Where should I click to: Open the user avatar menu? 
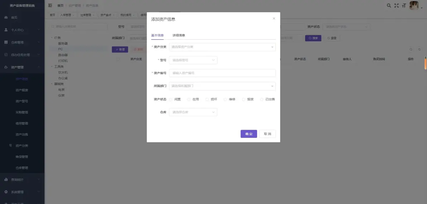(414, 5)
